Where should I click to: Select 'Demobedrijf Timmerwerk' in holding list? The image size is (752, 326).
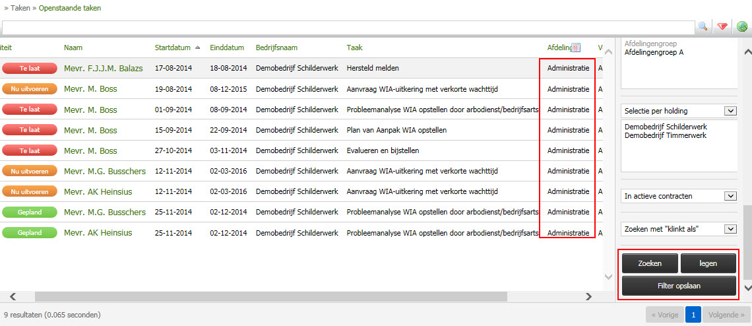click(x=665, y=135)
